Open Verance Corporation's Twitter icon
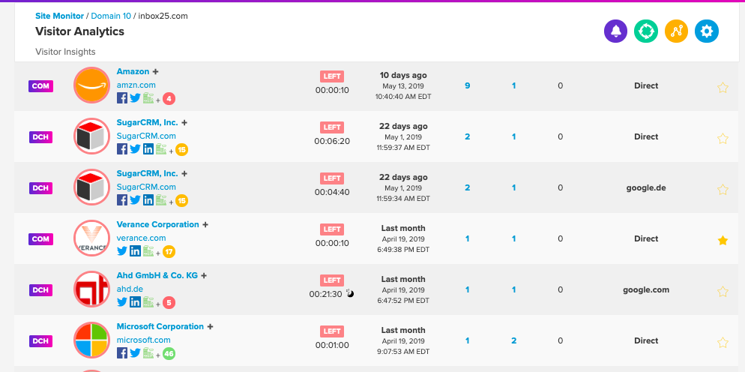 [122, 250]
